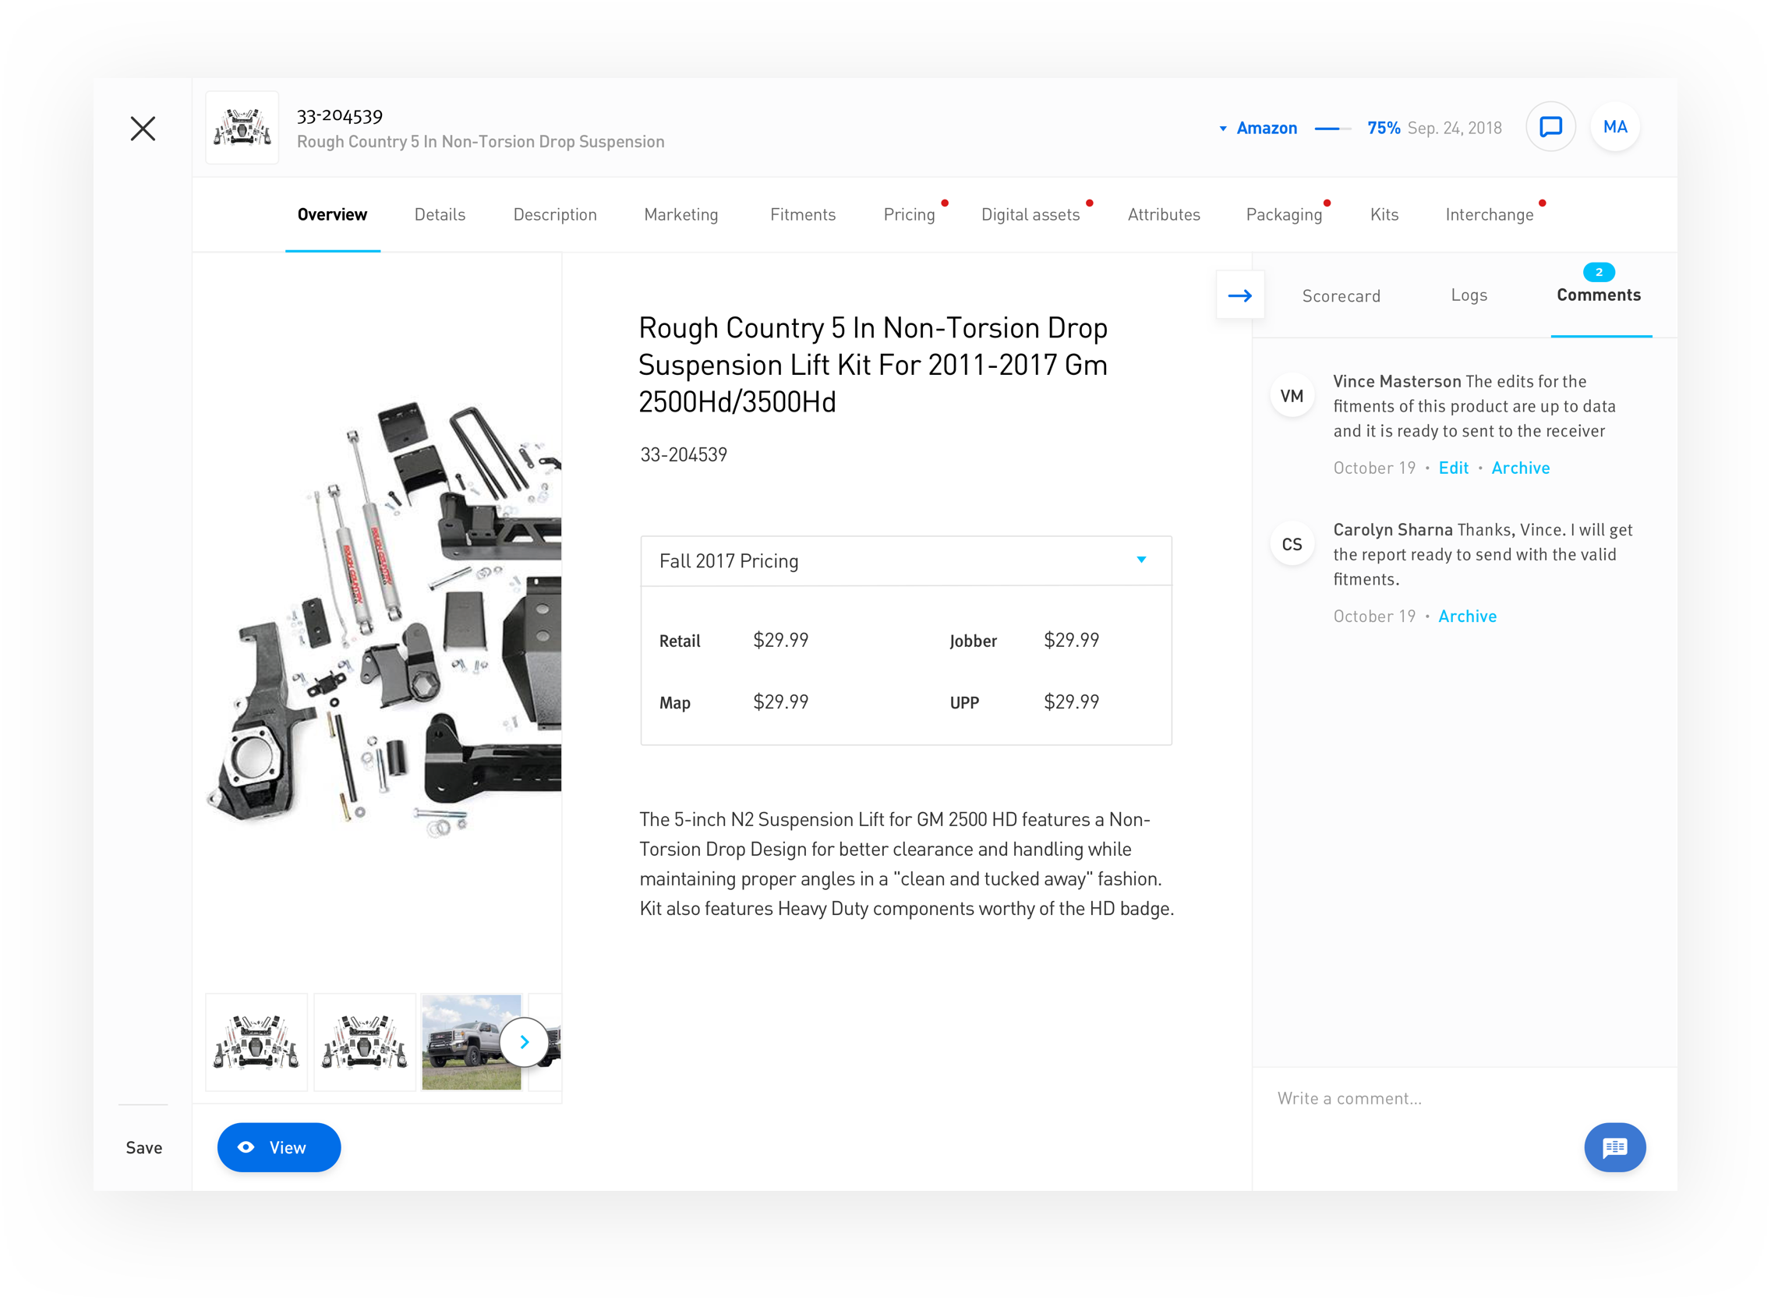Screen dimensions: 1771x1300
Task: Click the Save button
Action: pos(144,1147)
